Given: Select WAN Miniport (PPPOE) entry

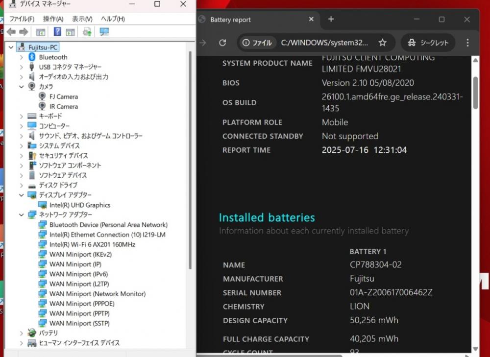Looking at the screenshot, I should [82, 304].
